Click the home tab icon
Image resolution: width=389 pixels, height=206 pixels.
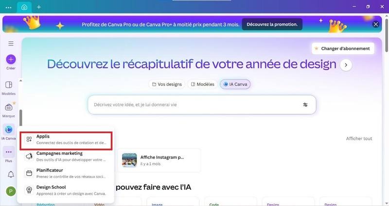24,7
